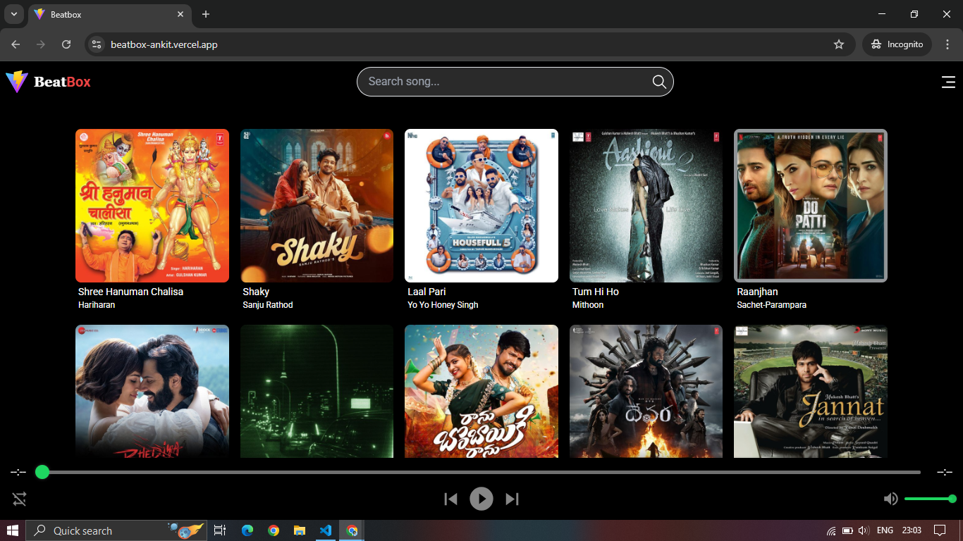Close the Beatbox tab

[x=180, y=14]
